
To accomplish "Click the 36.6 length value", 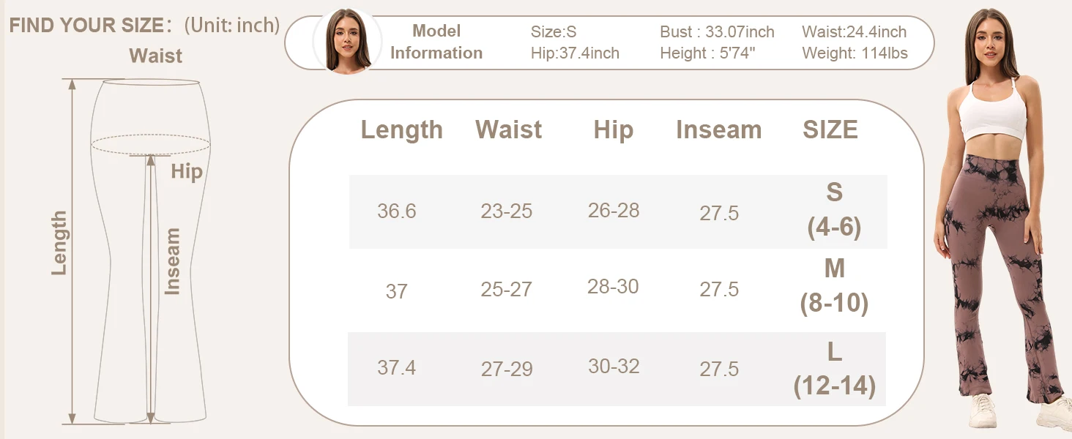I will pos(397,211).
